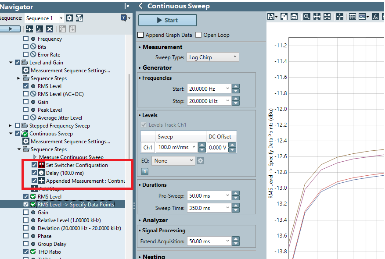Open the fx derived result icon

tap(375, 17)
